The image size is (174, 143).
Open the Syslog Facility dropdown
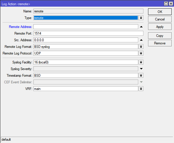click(141, 62)
